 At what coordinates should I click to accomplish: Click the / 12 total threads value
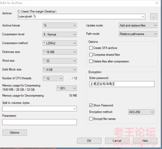74,78
